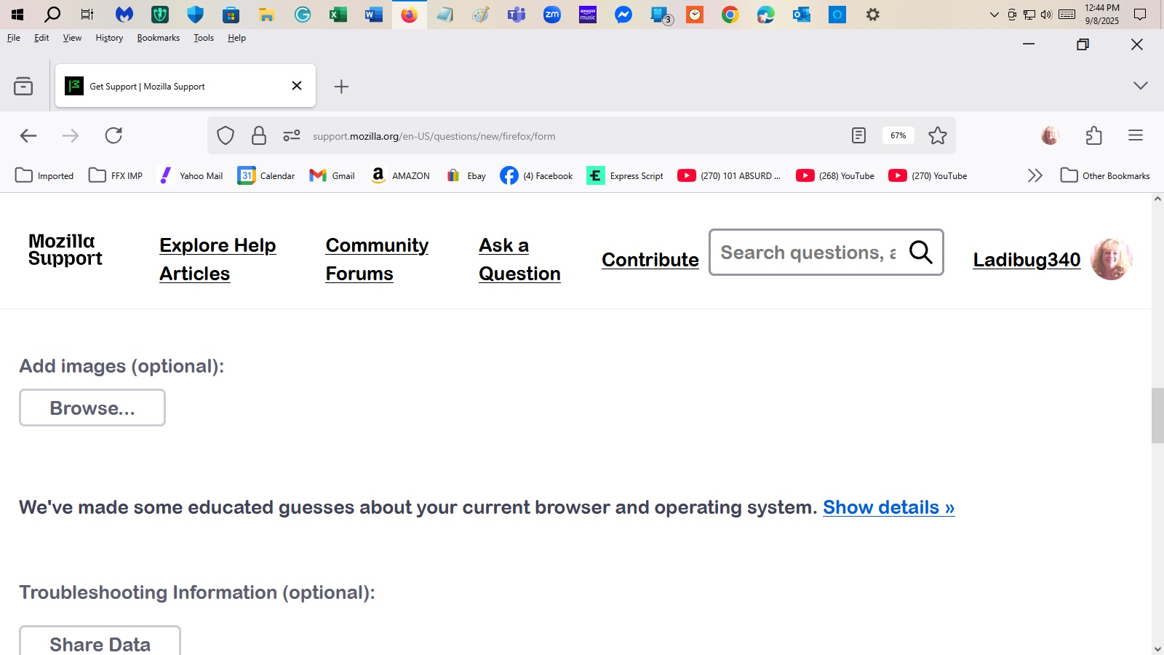Open the Facebook bookmark
1164x655 pixels.
tap(536, 175)
